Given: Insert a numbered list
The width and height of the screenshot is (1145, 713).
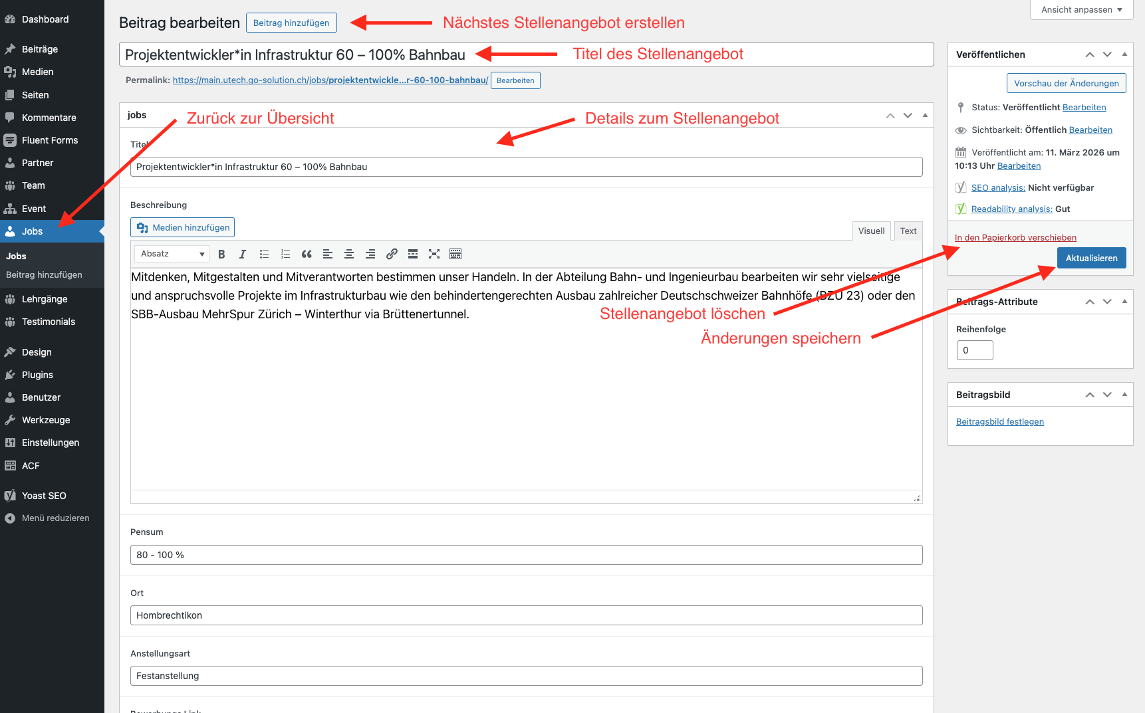Looking at the screenshot, I should coord(285,254).
